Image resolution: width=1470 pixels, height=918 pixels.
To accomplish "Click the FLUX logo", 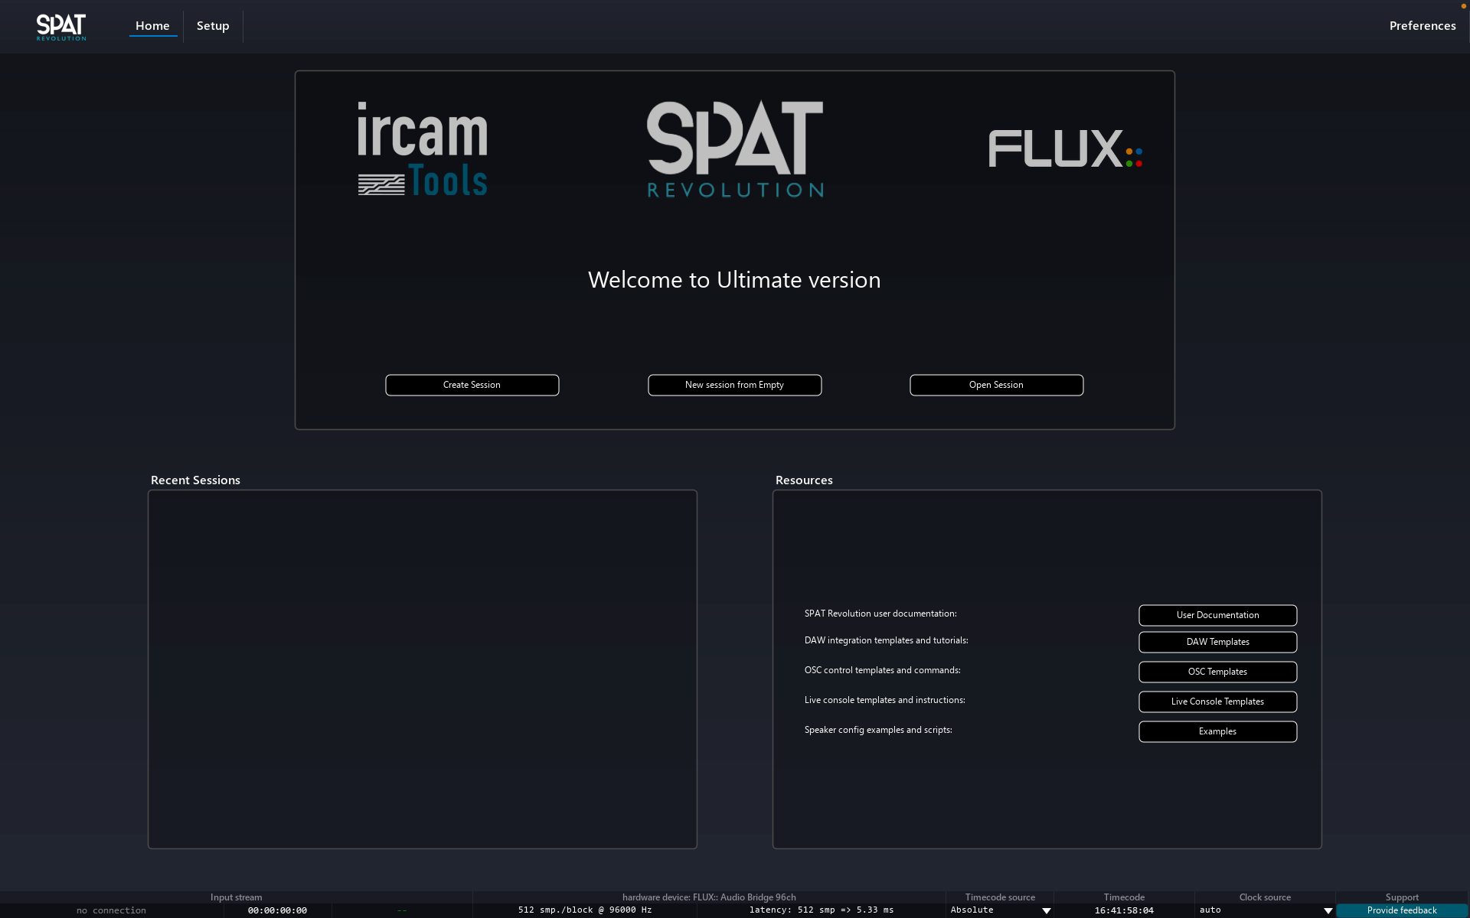I will (1065, 149).
